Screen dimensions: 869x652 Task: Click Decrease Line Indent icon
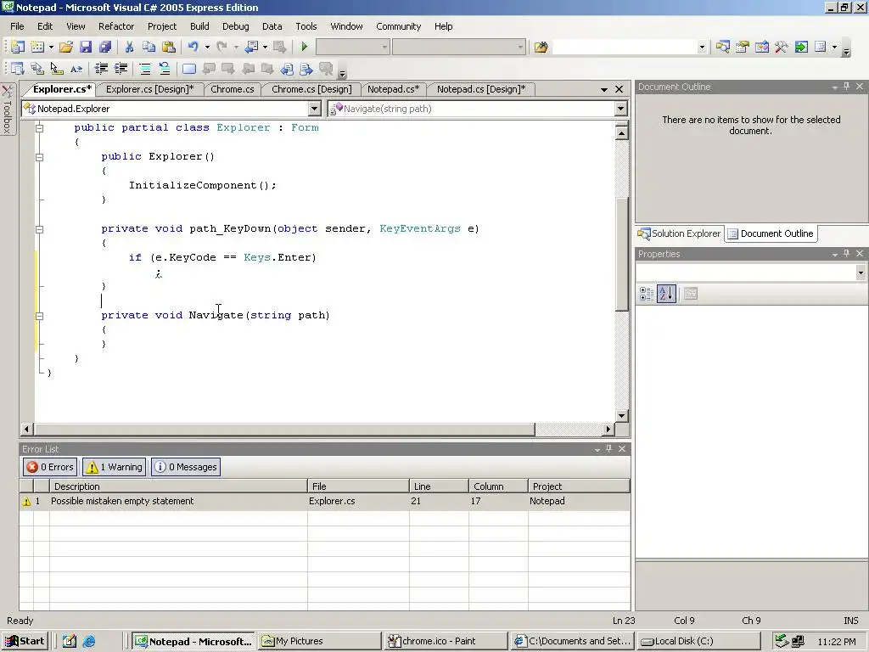101,69
